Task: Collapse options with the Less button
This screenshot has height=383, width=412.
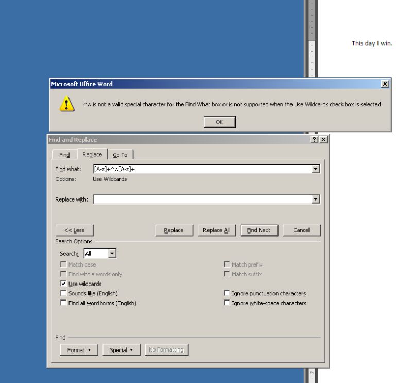Action: point(74,230)
